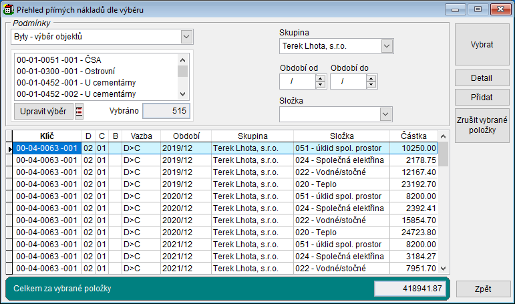Open Detail for the selected row
Image resolution: width=515 pixels, height=304 pixels.
click(481, 78)
